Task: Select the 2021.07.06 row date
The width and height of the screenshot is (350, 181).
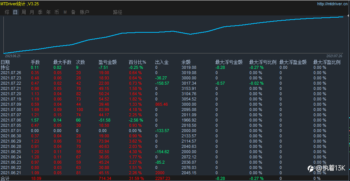Action: [x=11, y=120]
